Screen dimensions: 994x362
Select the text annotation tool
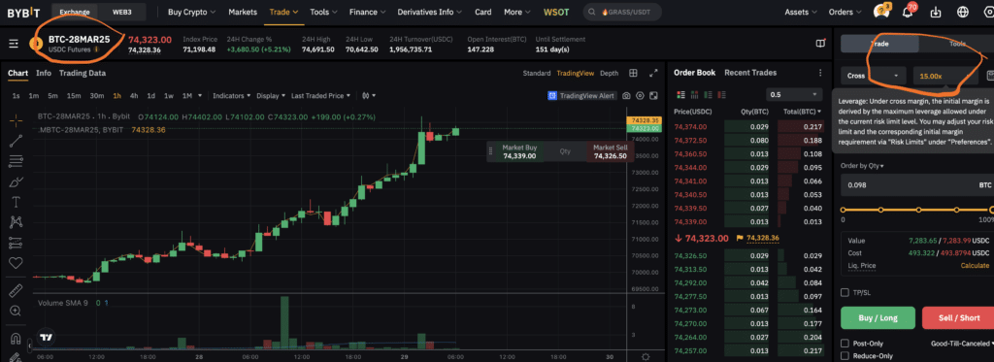(16, 202)
